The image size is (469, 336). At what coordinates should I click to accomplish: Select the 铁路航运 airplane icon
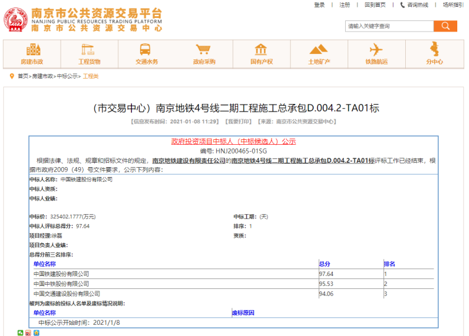[376, 51]
